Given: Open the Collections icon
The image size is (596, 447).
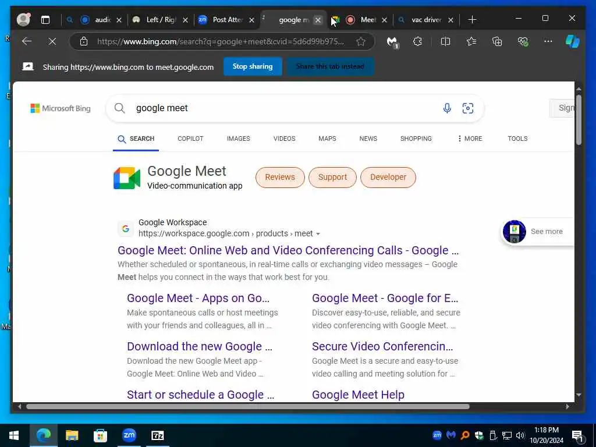Looking at the screenshot, I should [x=497, y=41].
